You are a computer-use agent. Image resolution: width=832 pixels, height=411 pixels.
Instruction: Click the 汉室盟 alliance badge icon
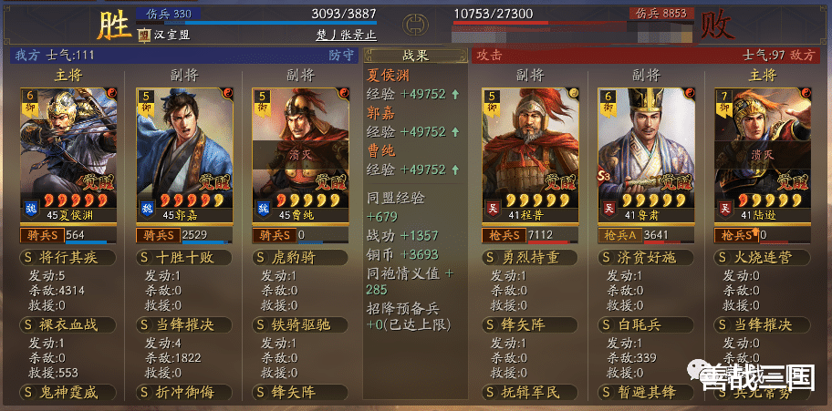(144, 35)
